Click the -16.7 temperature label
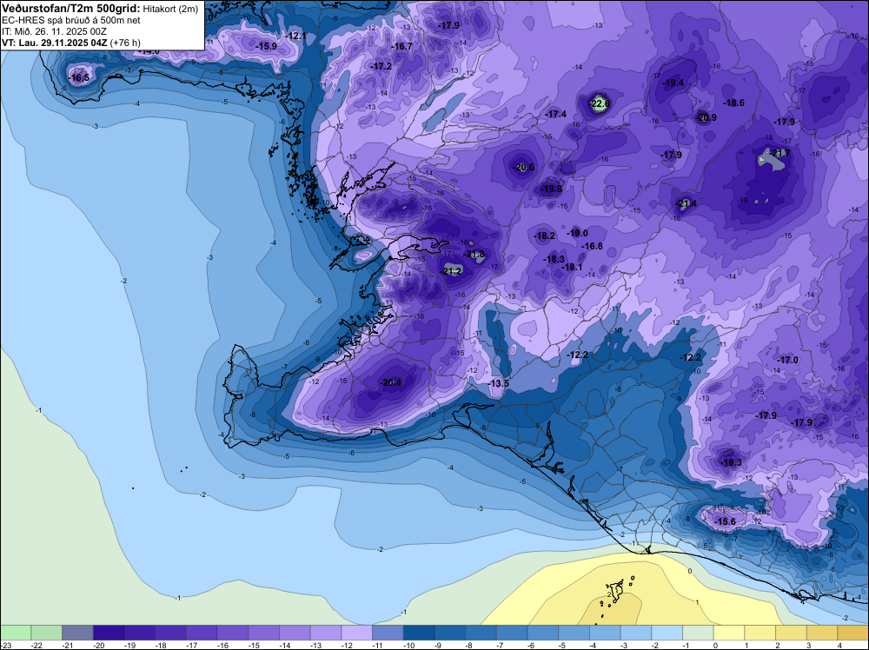 (401, 47)
